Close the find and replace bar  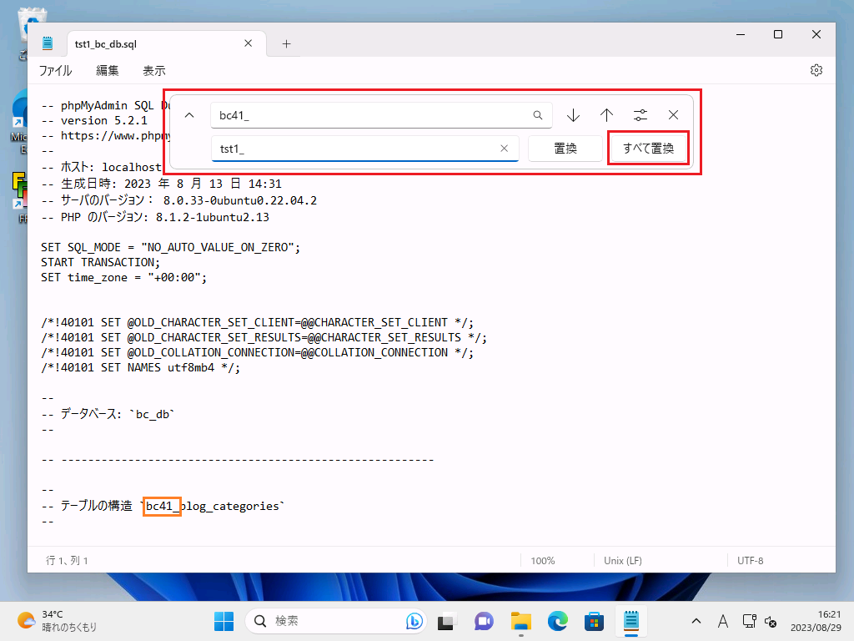click(x=673, y=115)
